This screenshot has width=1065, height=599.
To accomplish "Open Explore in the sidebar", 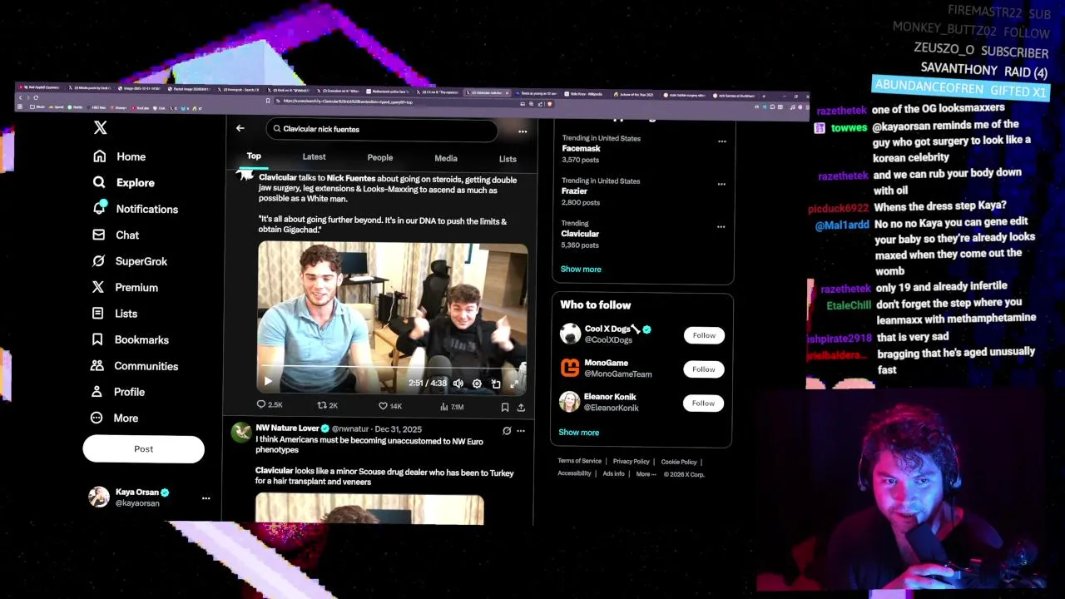I will point(124,183).
